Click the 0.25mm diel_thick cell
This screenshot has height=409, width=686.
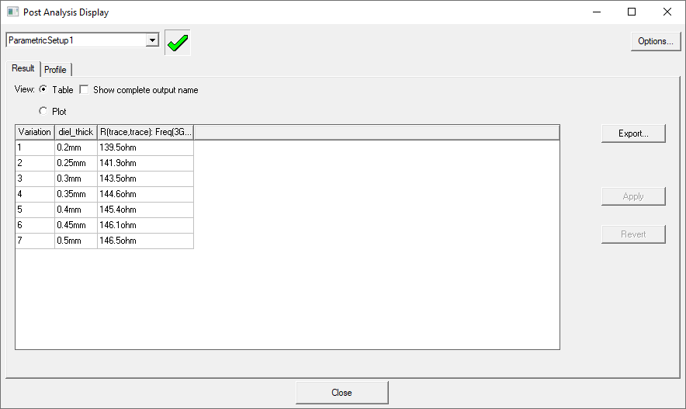[x=76, y=163]
